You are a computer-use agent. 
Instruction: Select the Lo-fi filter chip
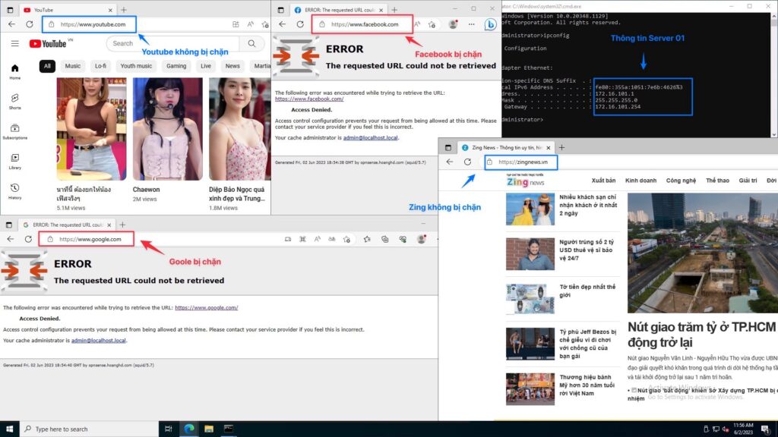point(100,66)
